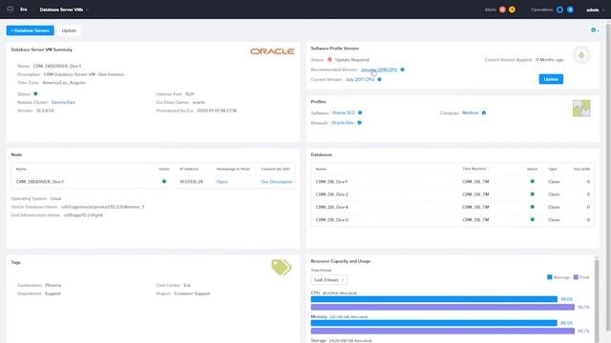Expand the Database Server VMs navigation dropdown
Image resolution: width=611 pixels, height=343 pixels.
[64, 10]
